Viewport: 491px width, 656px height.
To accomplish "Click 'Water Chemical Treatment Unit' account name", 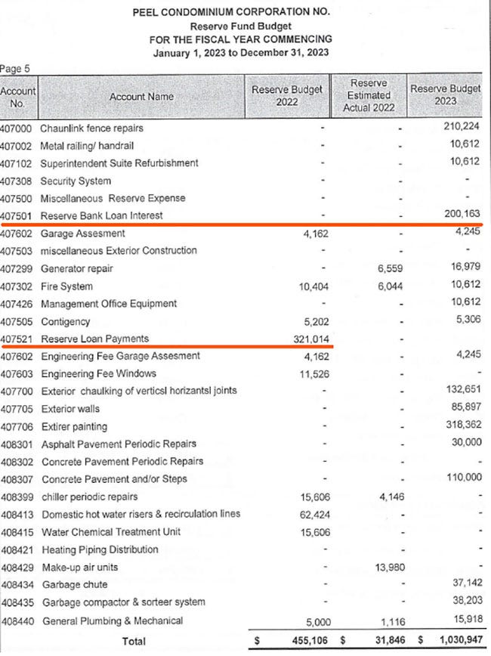I will pos(111,532).
